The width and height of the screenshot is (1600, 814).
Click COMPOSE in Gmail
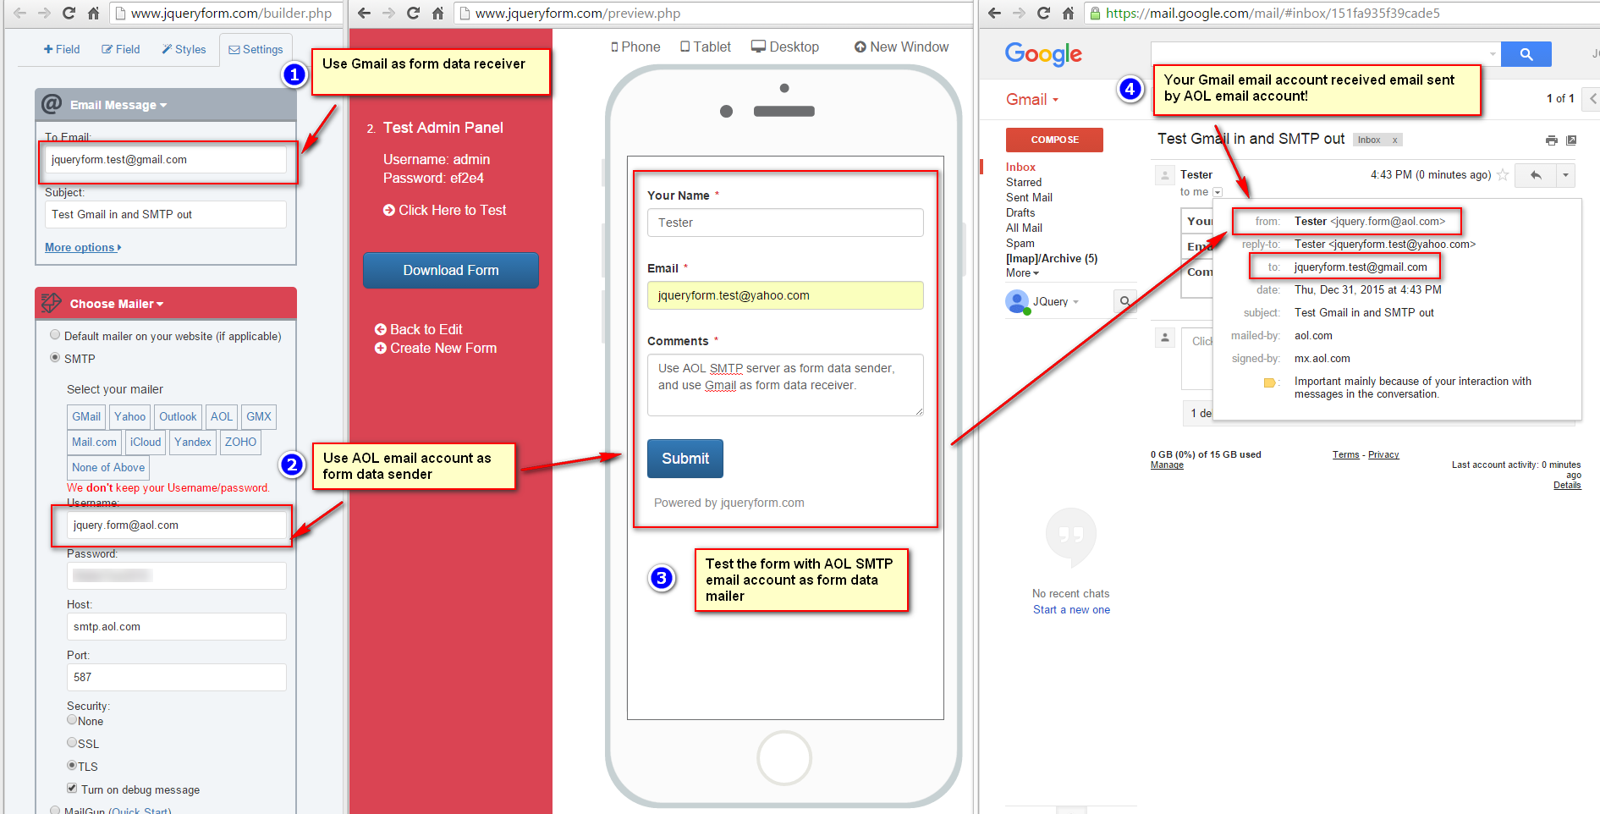tap(1054, 140)
